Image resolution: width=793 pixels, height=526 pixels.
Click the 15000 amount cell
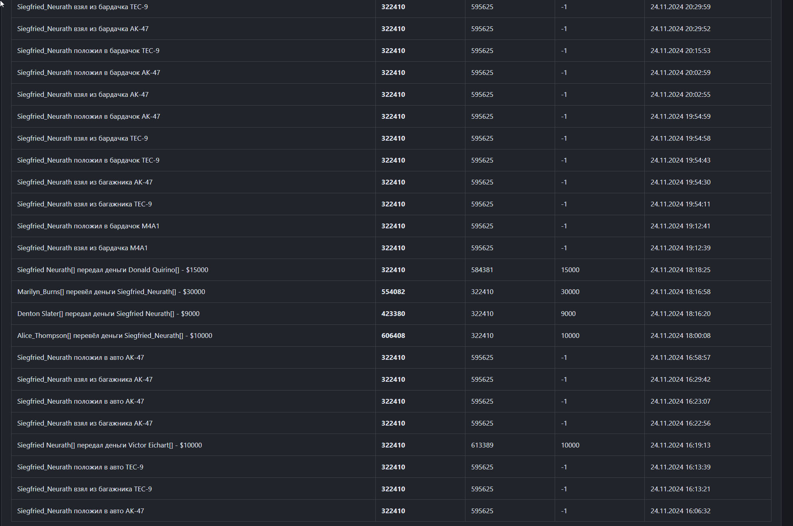point(570,270)
